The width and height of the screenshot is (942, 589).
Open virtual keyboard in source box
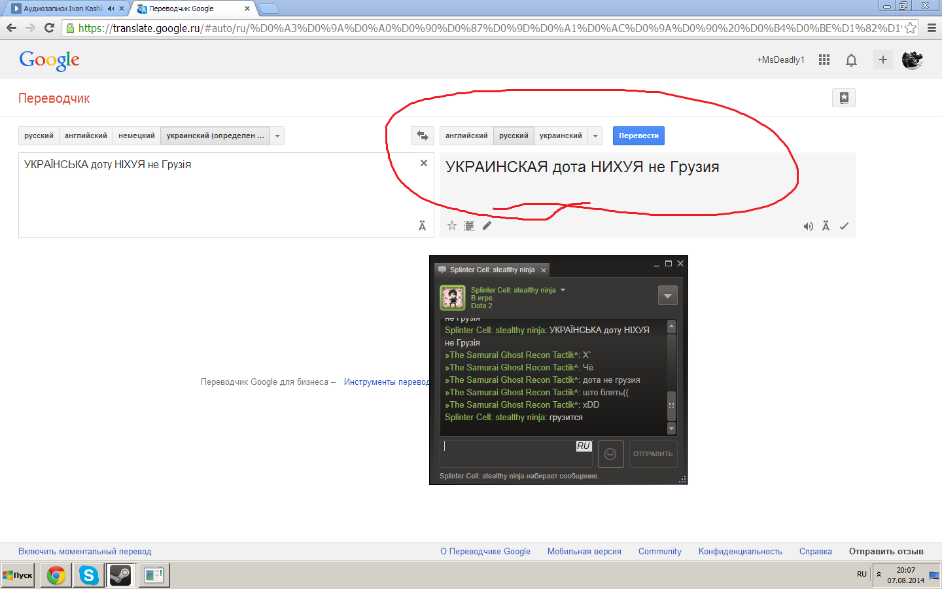point(422,226)
